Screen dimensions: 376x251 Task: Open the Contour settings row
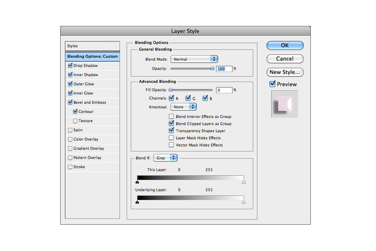[x=92, y=111]
